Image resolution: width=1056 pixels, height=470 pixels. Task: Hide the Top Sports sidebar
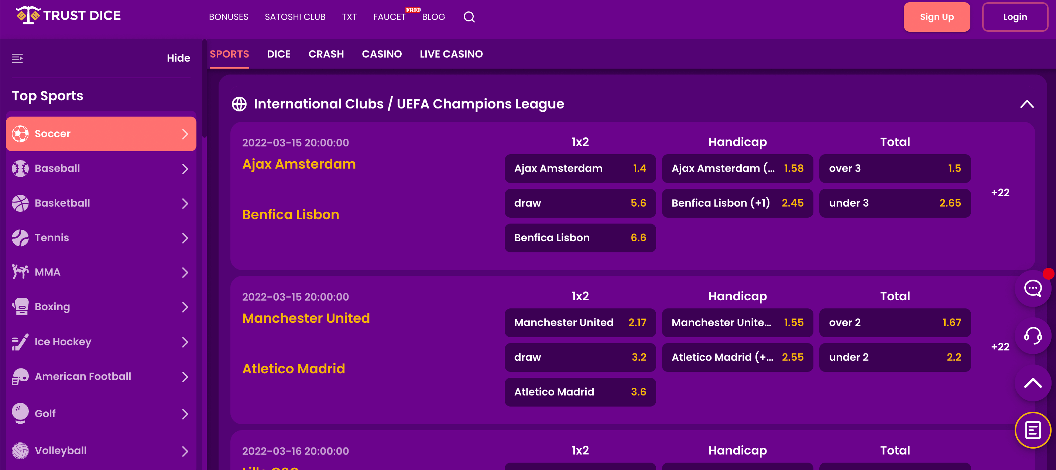tap(178, 58)
